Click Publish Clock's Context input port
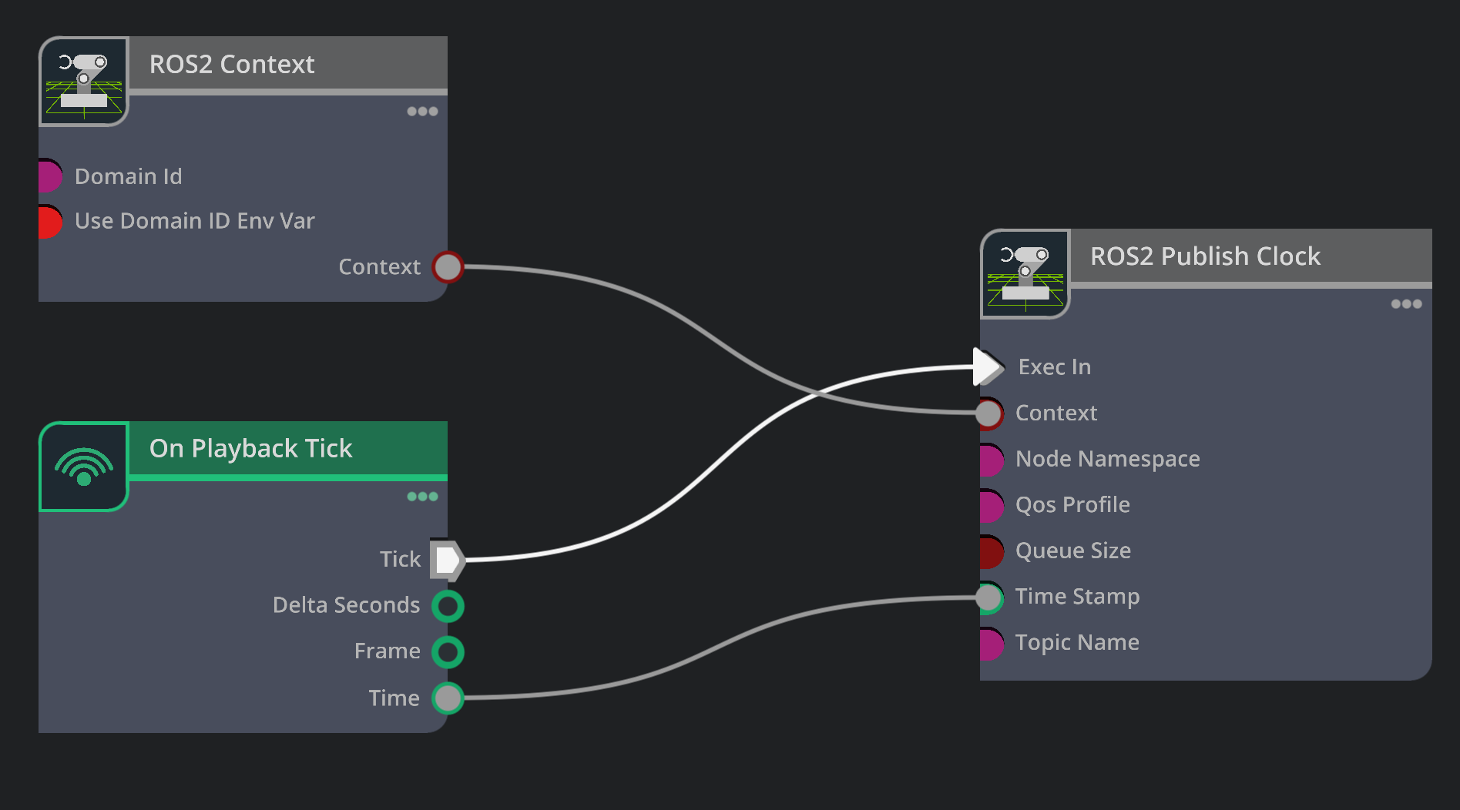This screenshot has height=810, width=1460. (x=989, y=413)
